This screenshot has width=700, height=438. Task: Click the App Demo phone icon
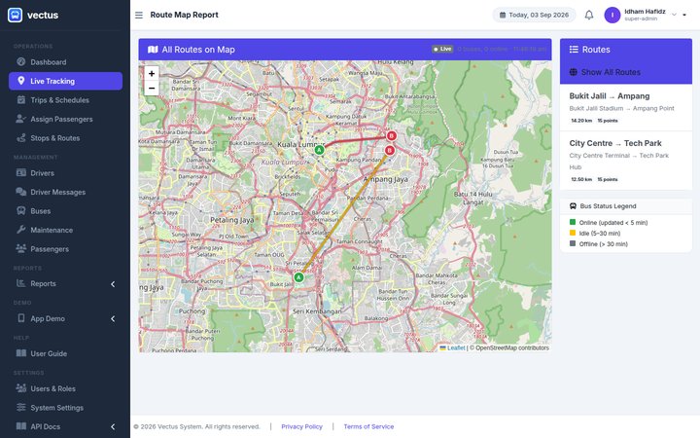click(21, 318)
